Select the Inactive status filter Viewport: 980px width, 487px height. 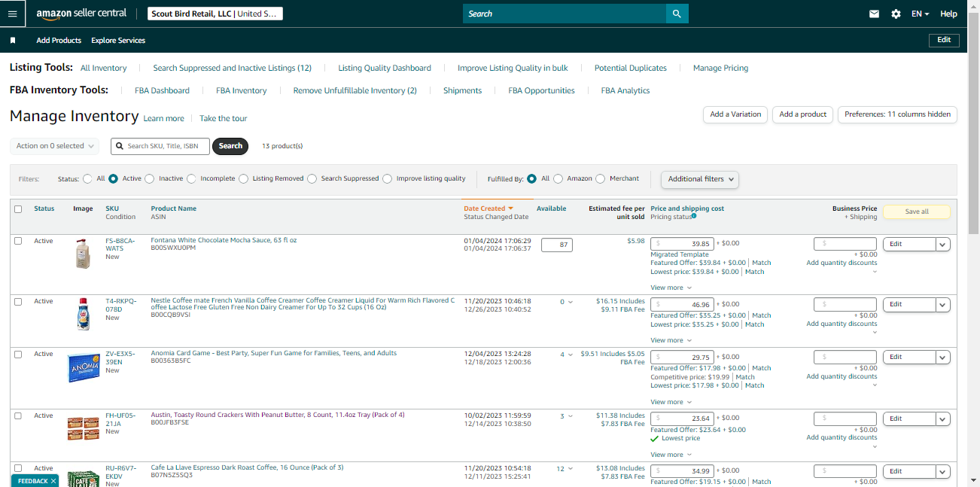pyautogui.click(x=149, y=178)
